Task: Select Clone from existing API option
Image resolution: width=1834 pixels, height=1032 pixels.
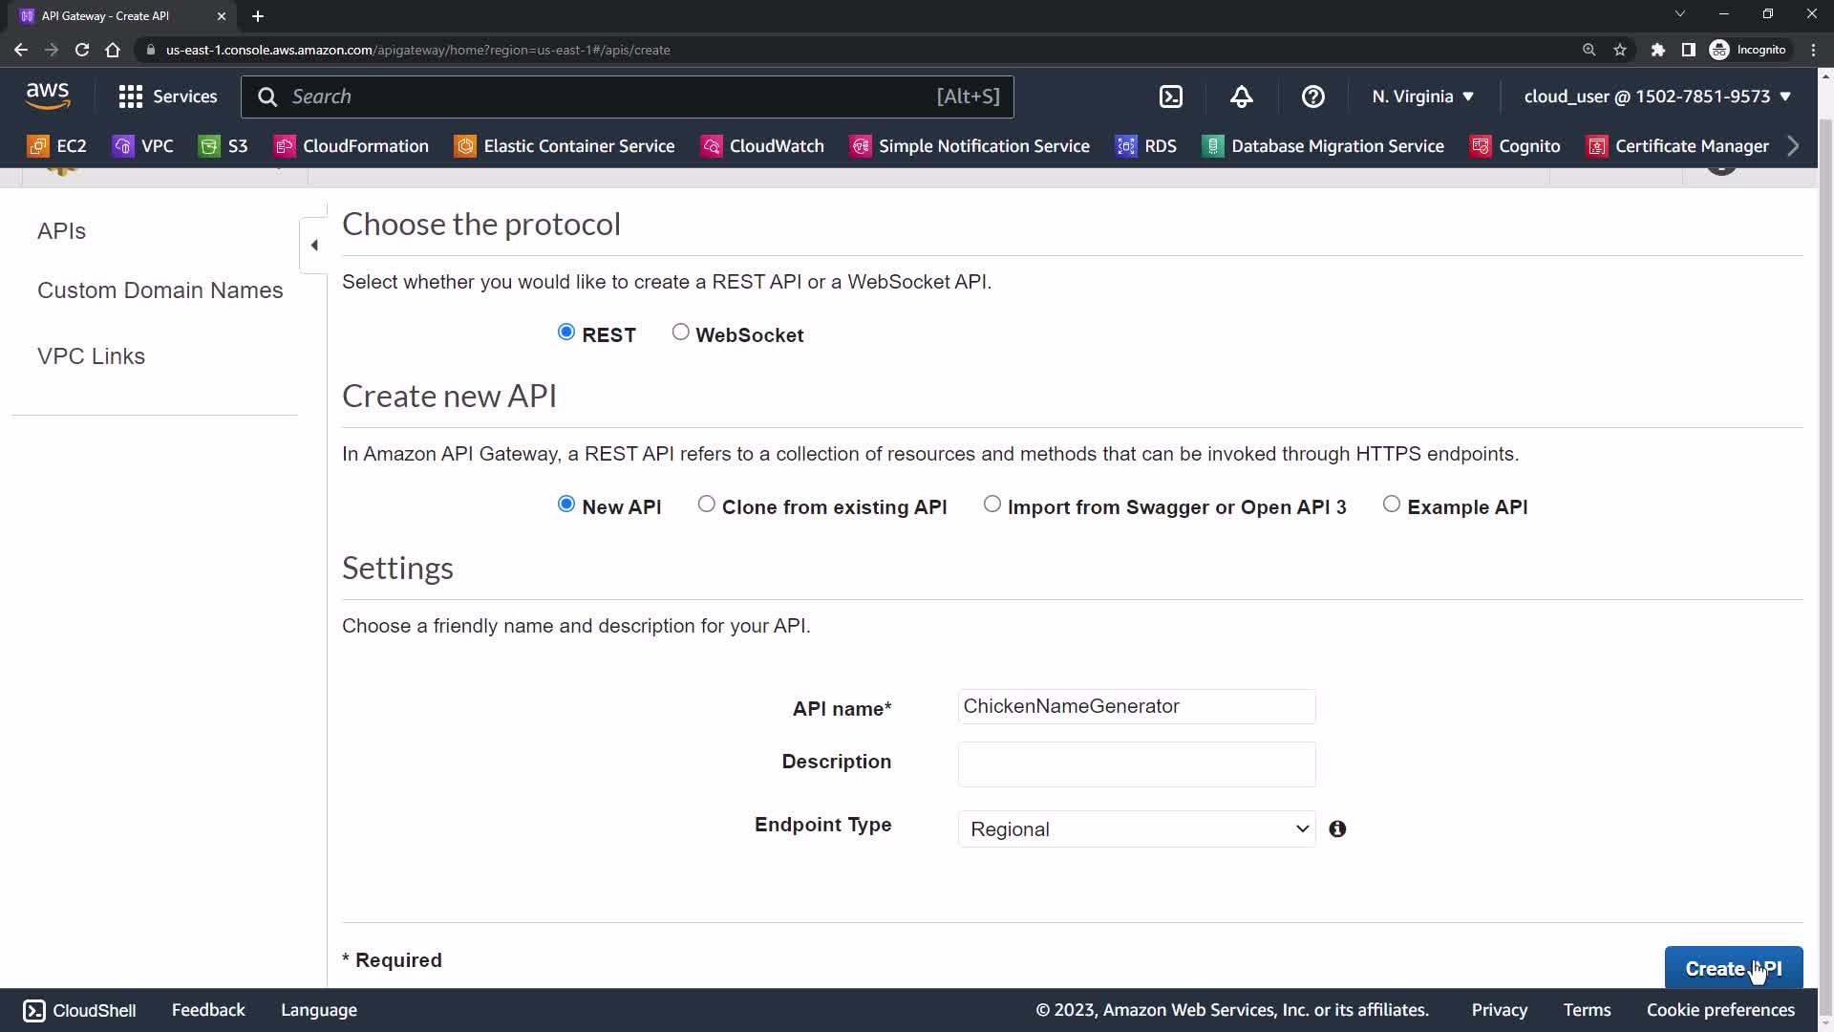Action: [706, 505]
